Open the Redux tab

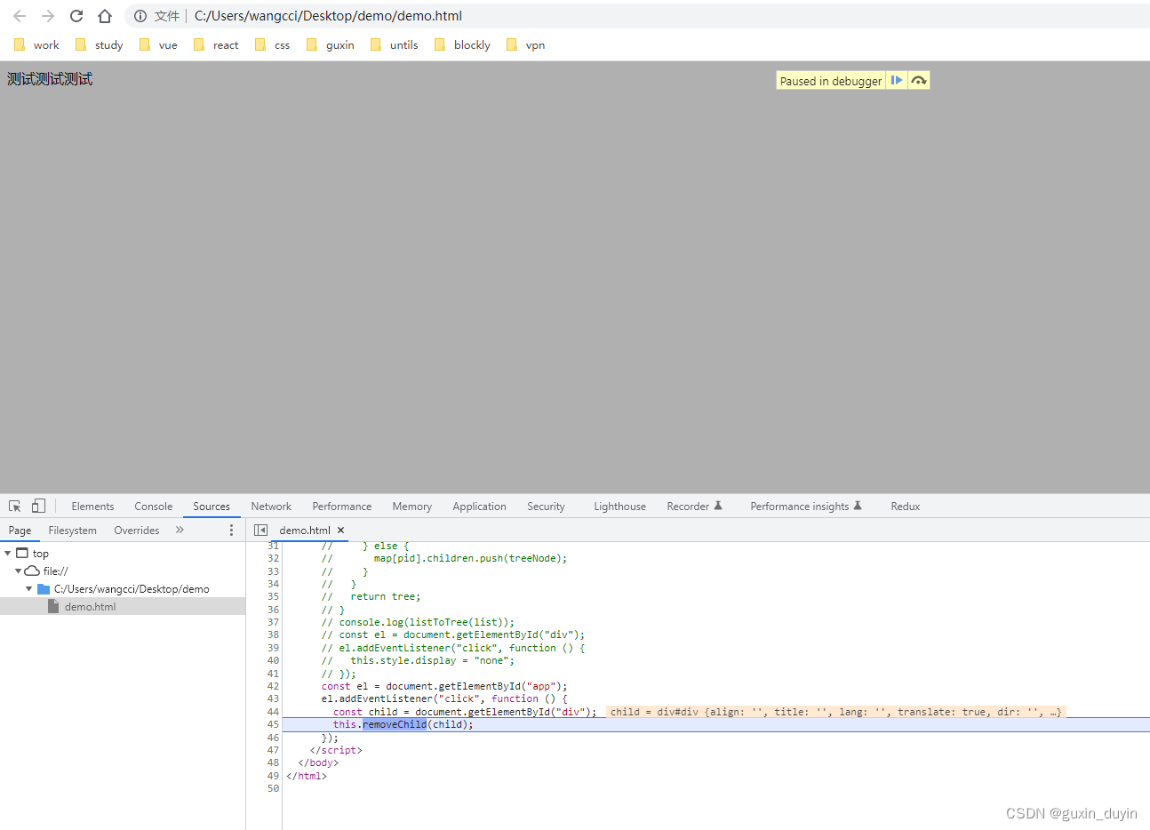(x=905, y=507)
